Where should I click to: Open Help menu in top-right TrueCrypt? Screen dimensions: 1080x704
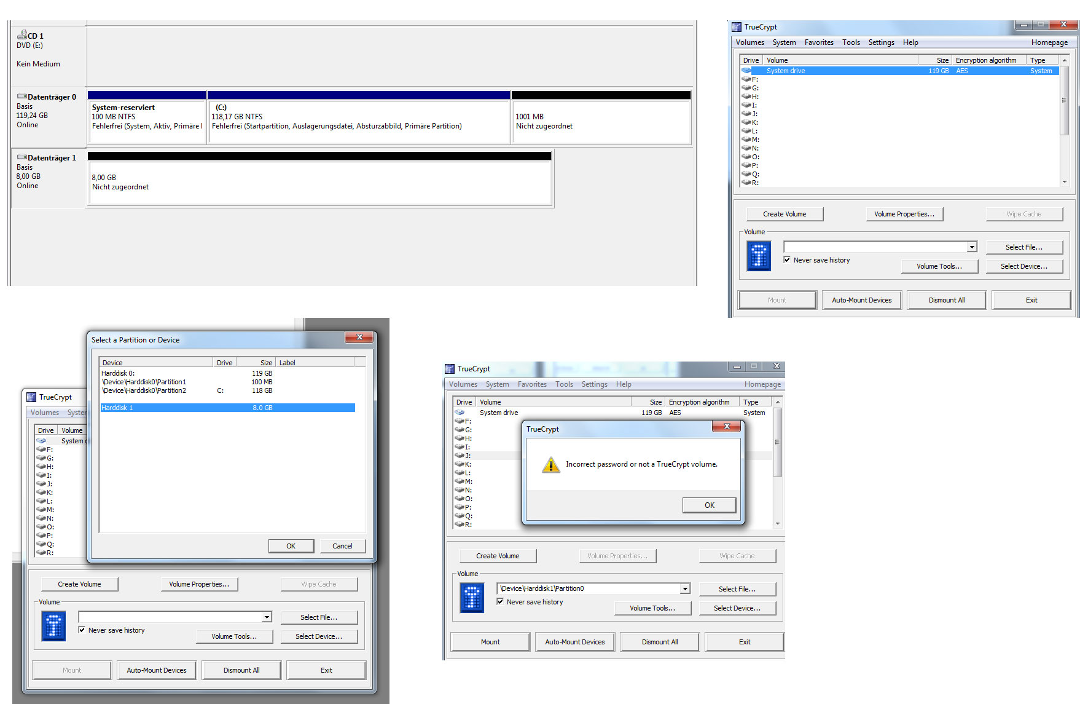coord(910,42)
